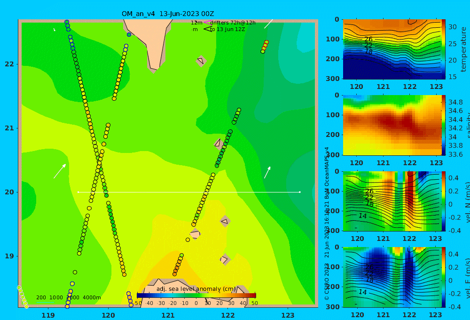Click the diamond island marker near 121.4°E, 19.3°N
Screen dimensions: 470x320
(x=195, y=234)
